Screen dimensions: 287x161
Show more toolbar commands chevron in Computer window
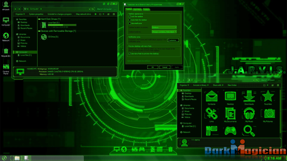pos(95,14)
